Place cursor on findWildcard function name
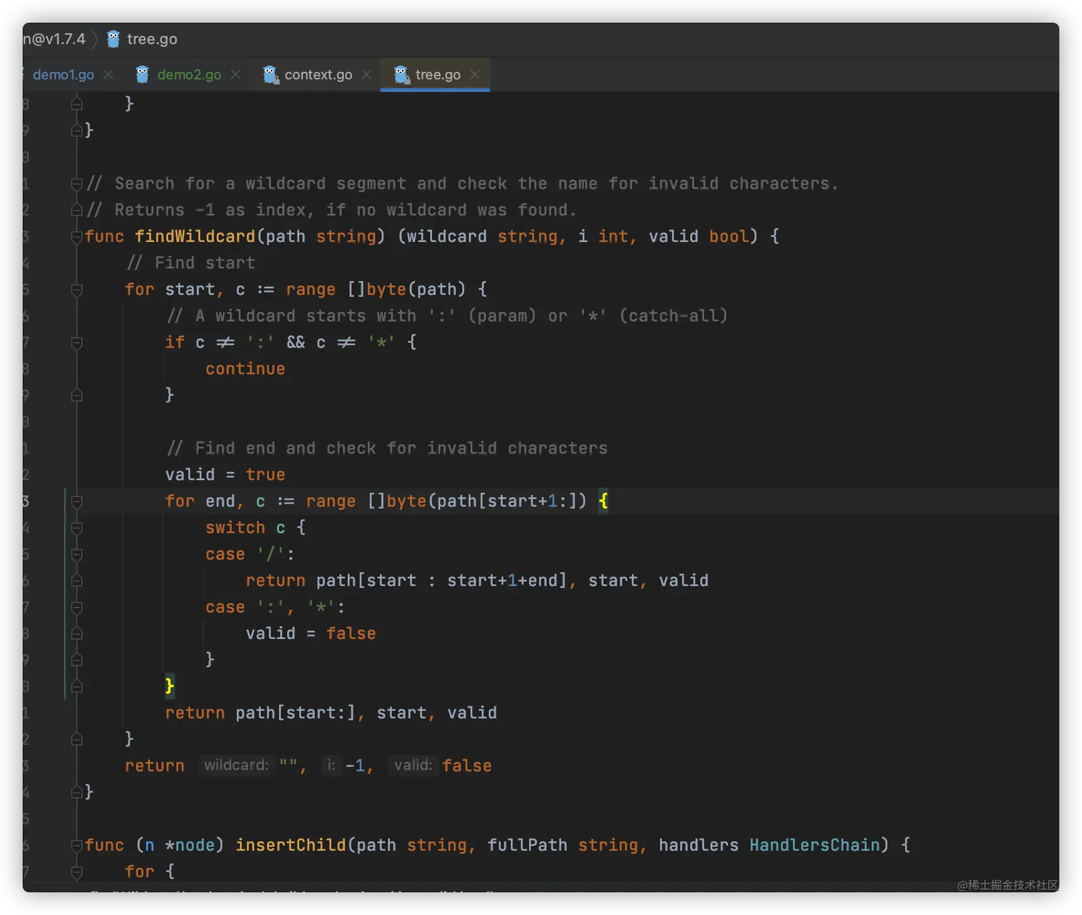 pos(195,236)
